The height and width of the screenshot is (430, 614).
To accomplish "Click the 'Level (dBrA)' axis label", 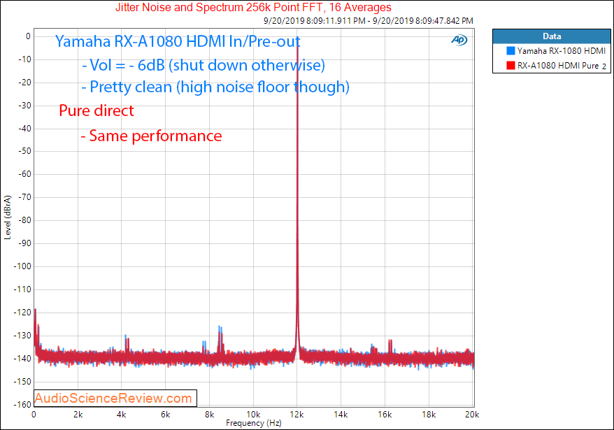I will tap(8, 217).
